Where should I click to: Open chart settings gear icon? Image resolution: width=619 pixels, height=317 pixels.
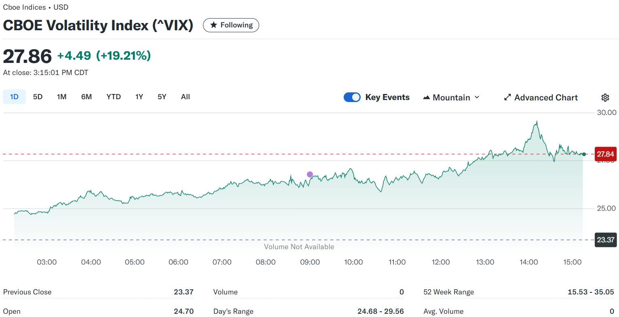tap(605, 98)
